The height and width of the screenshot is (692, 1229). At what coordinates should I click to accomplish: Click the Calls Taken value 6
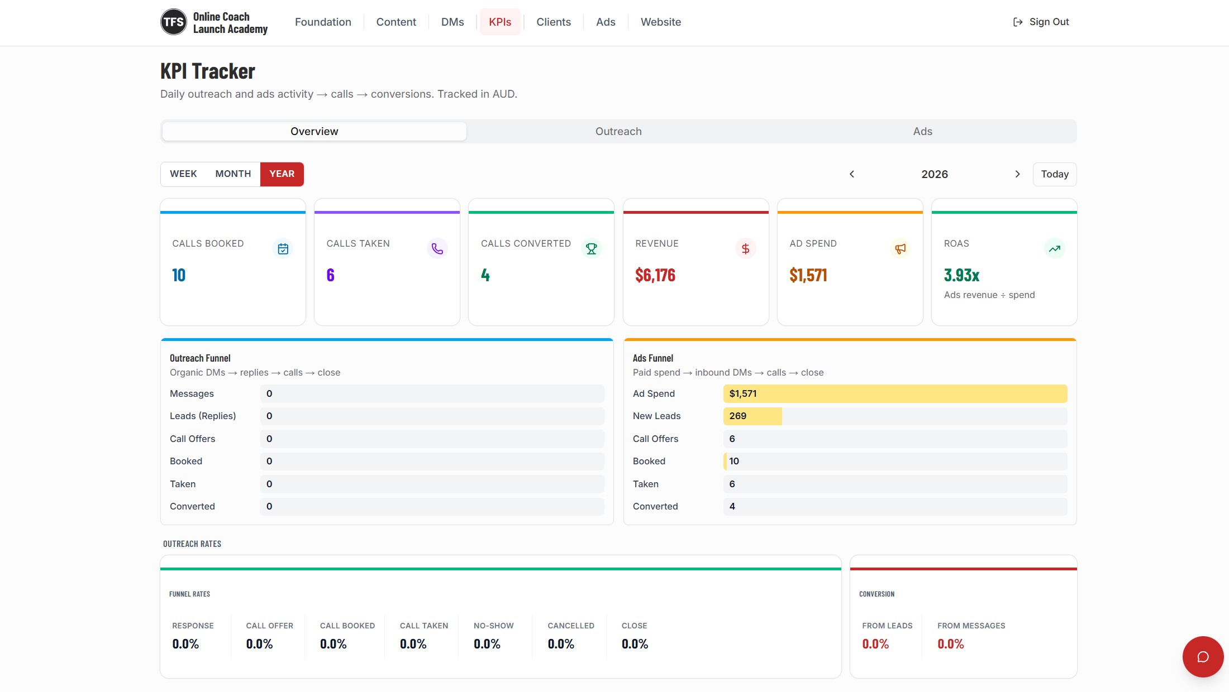point(331,276)
